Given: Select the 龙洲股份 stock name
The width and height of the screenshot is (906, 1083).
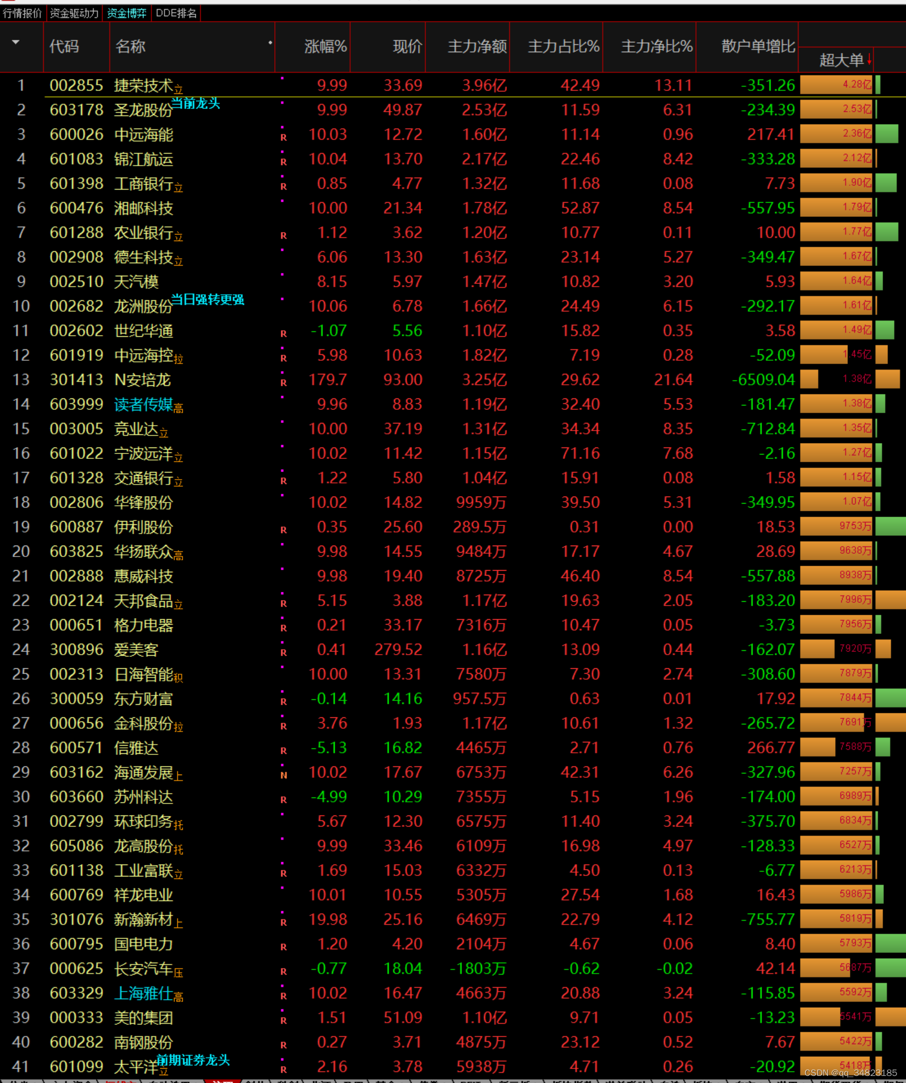Looking at the screenshot, I should [143, 306].
